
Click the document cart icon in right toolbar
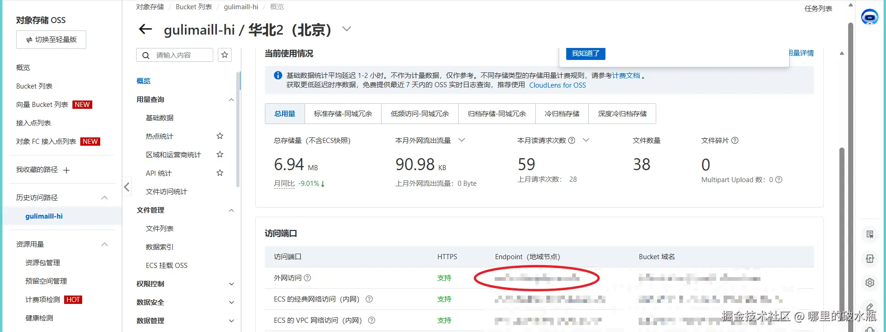870,235
